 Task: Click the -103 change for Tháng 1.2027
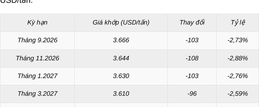[x=192, y=76]
